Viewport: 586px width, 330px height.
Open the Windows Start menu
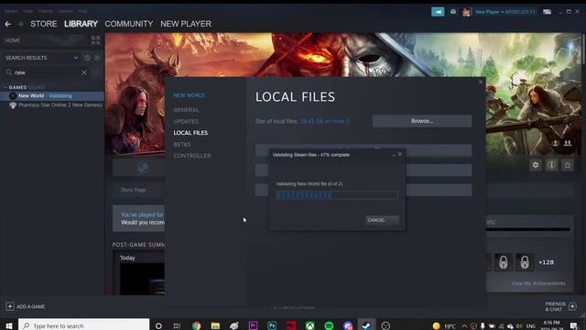(x=9, y=326)
